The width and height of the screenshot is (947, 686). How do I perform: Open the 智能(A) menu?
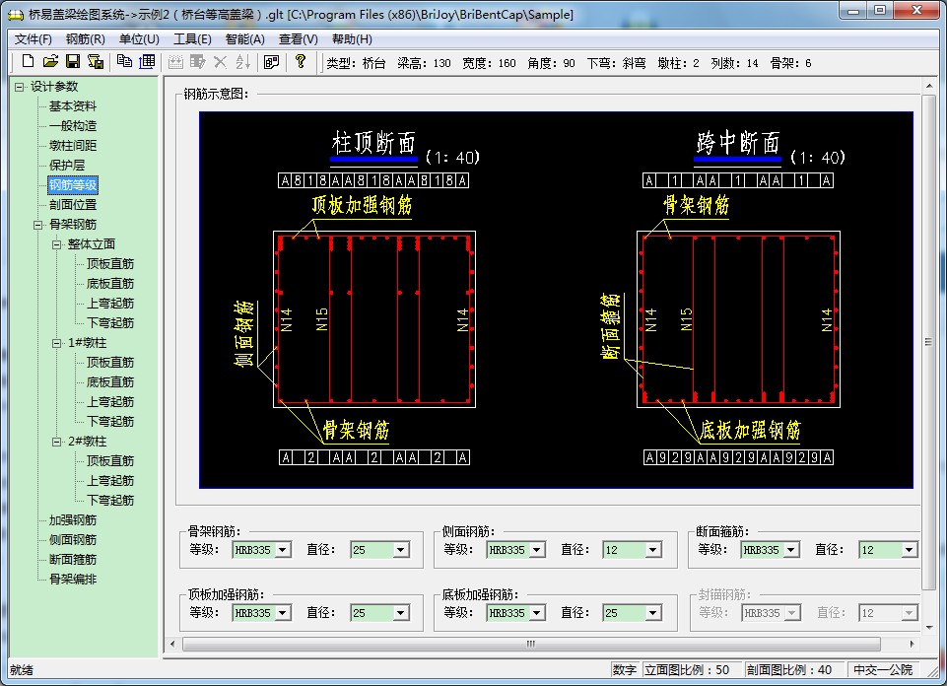(x=244, y=39)
